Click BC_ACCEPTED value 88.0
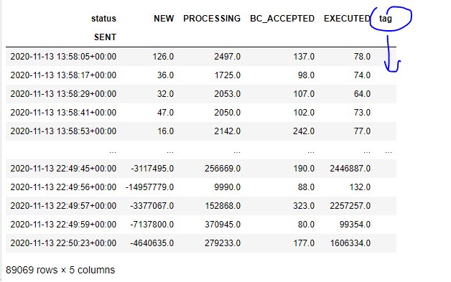Screen dimensions: 451x282 tap(306, 187)
